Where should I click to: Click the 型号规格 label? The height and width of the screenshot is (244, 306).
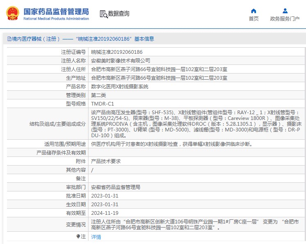coord(76,104)
